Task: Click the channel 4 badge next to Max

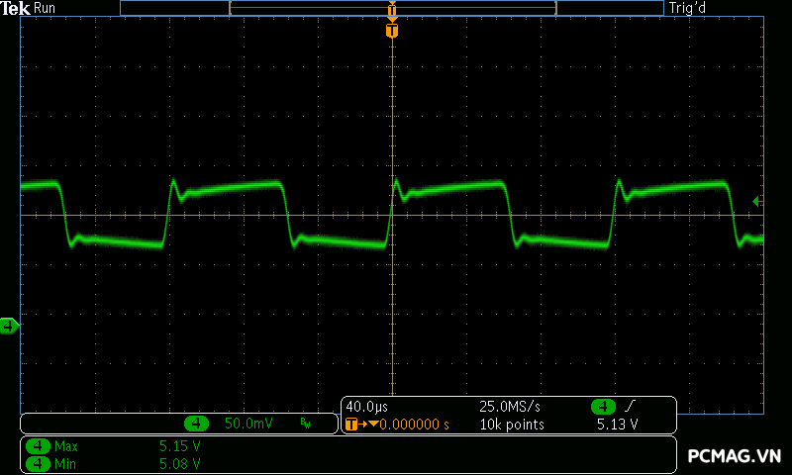Action: (38, 446)
